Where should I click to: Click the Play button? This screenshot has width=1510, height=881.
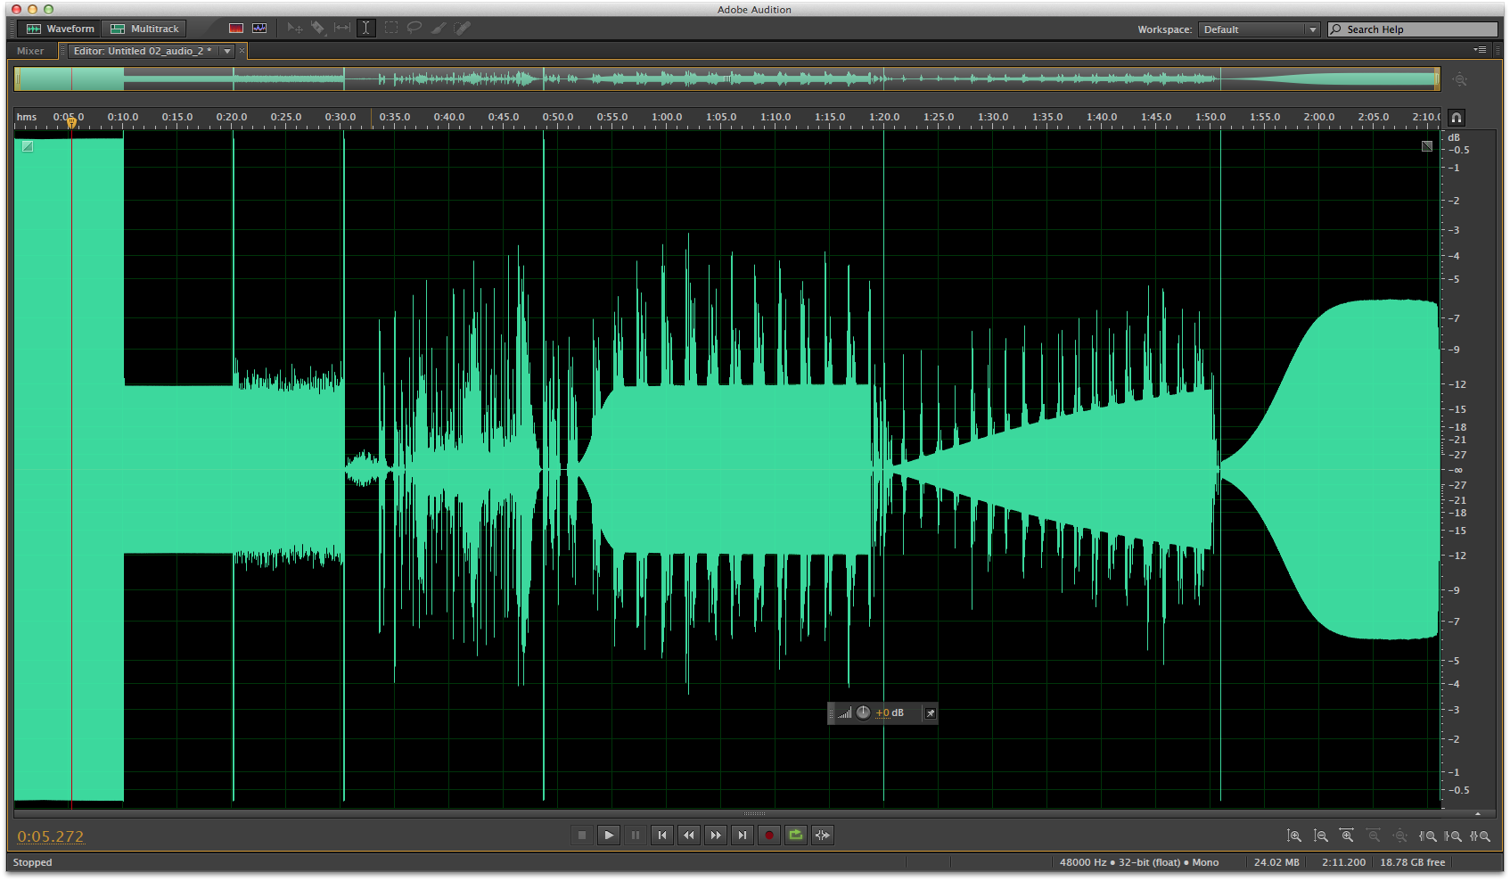[x=609, y=836]
